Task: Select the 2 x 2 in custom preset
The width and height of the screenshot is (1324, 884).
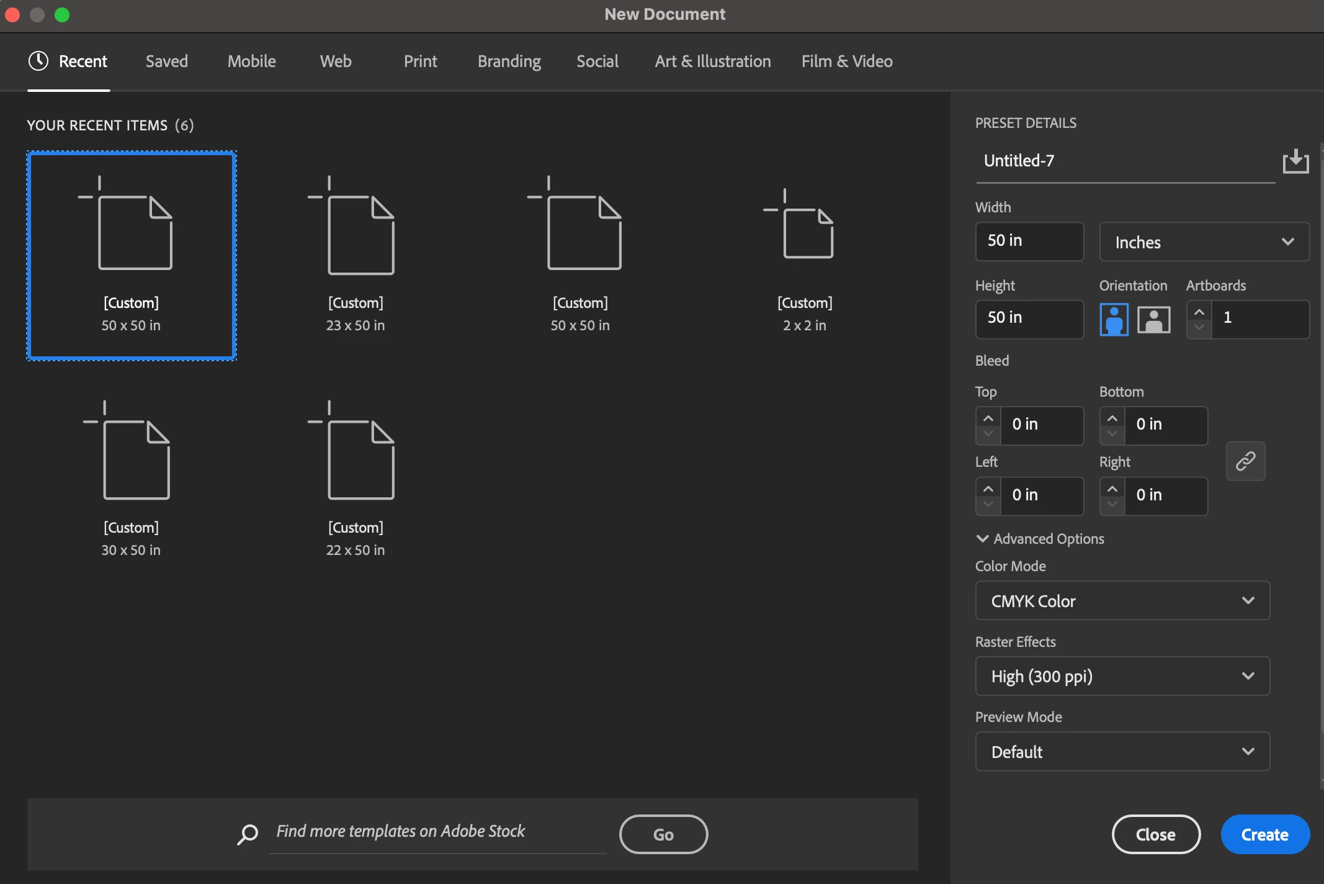Action: point(804,256)
